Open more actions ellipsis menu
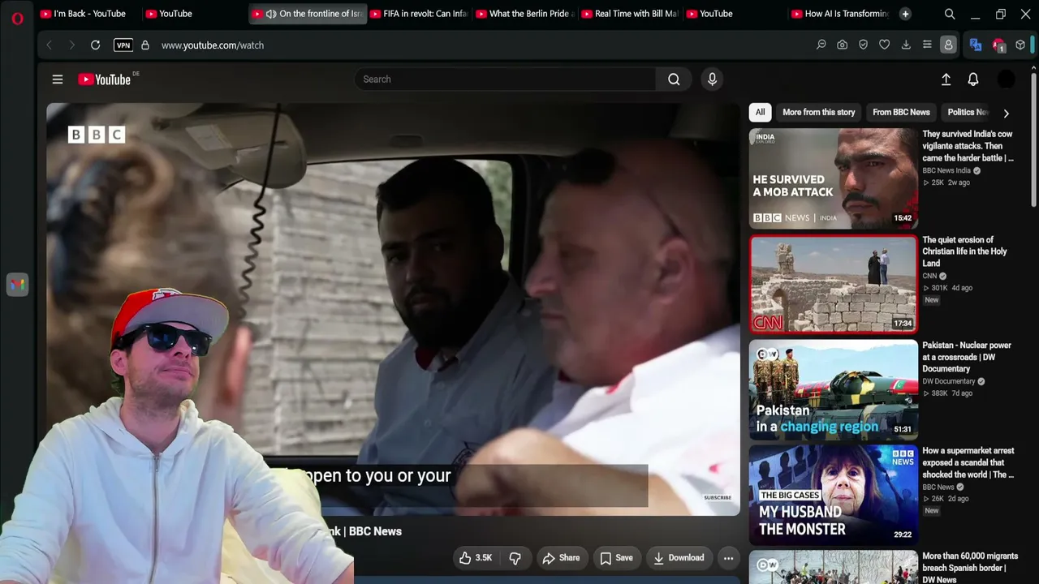Screen dimensions: 1039x584 [728, 558]
